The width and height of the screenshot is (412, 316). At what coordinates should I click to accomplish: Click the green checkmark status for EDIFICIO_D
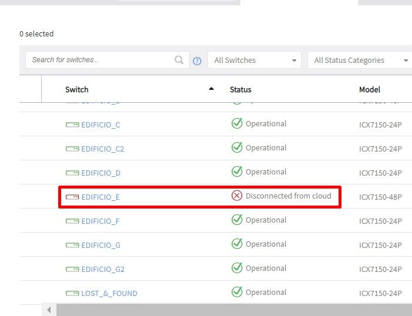point(237,172)
